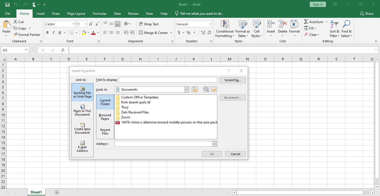This screenshot has height=196, width=380.
Task: Center text horizontally
Action: click(x=111, y=33)
